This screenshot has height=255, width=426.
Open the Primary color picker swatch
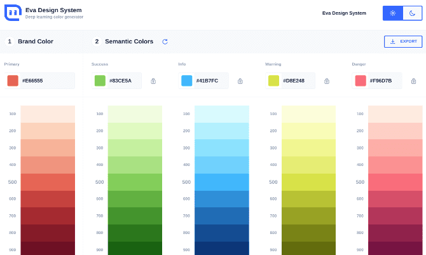click(13, 81)
